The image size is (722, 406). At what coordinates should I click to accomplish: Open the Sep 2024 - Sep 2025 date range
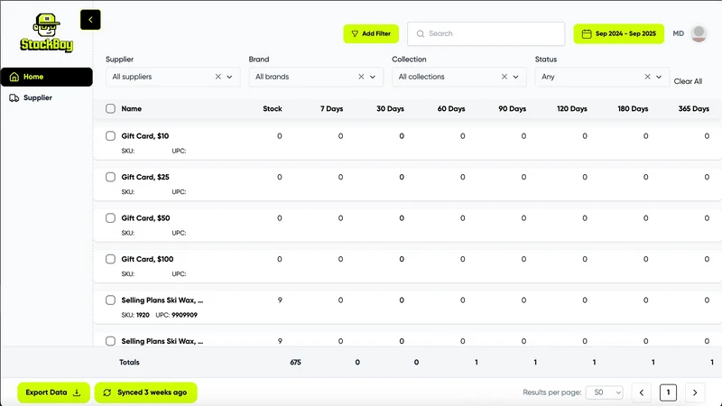coord(618,33)
